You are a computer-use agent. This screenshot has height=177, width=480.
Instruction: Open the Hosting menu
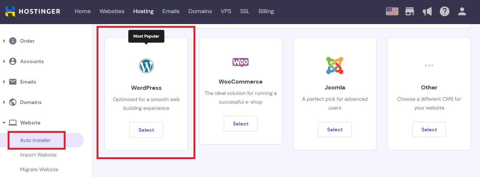point(143,11)
